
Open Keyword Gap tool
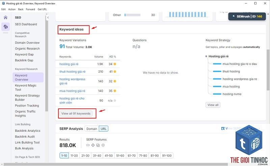(x=24, y=54)
